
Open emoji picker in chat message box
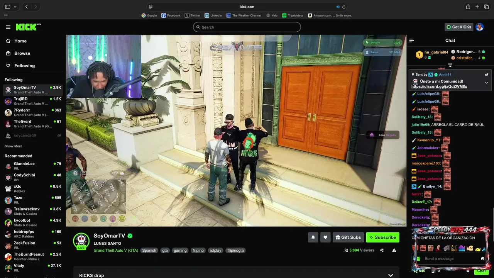[x=482, y=259]
